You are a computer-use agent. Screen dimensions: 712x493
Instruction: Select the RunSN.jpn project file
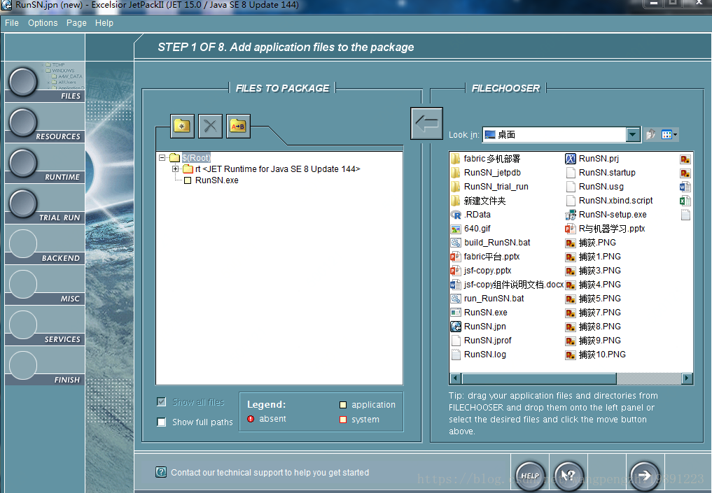click(479, 327)
